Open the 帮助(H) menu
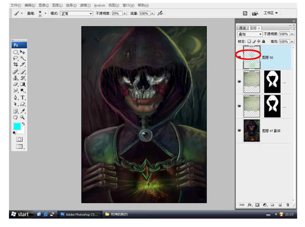The width and height of the screenshot is (305, 227). [x=143, y=5]
